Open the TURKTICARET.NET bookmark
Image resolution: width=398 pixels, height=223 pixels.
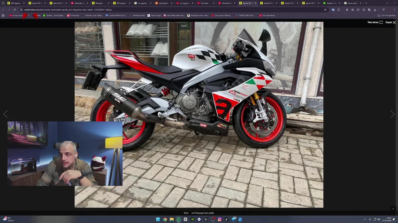tap(245, 15)
